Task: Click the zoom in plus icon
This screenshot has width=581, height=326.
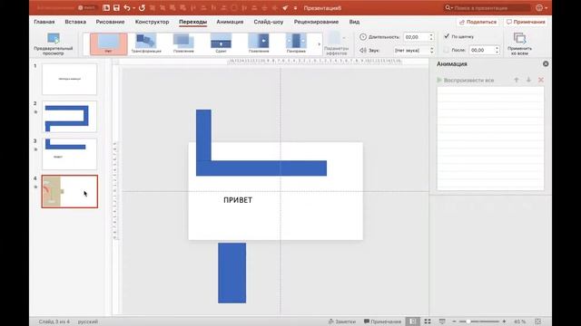Action: [504, 321]
